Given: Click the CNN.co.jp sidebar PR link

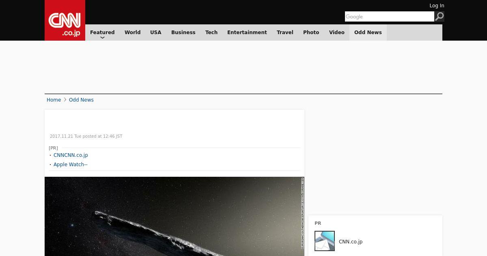Looking at the screenshot, I should (351, 242).
